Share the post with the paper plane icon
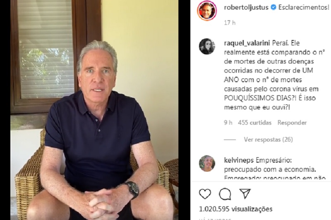 [x=245, y=194]
